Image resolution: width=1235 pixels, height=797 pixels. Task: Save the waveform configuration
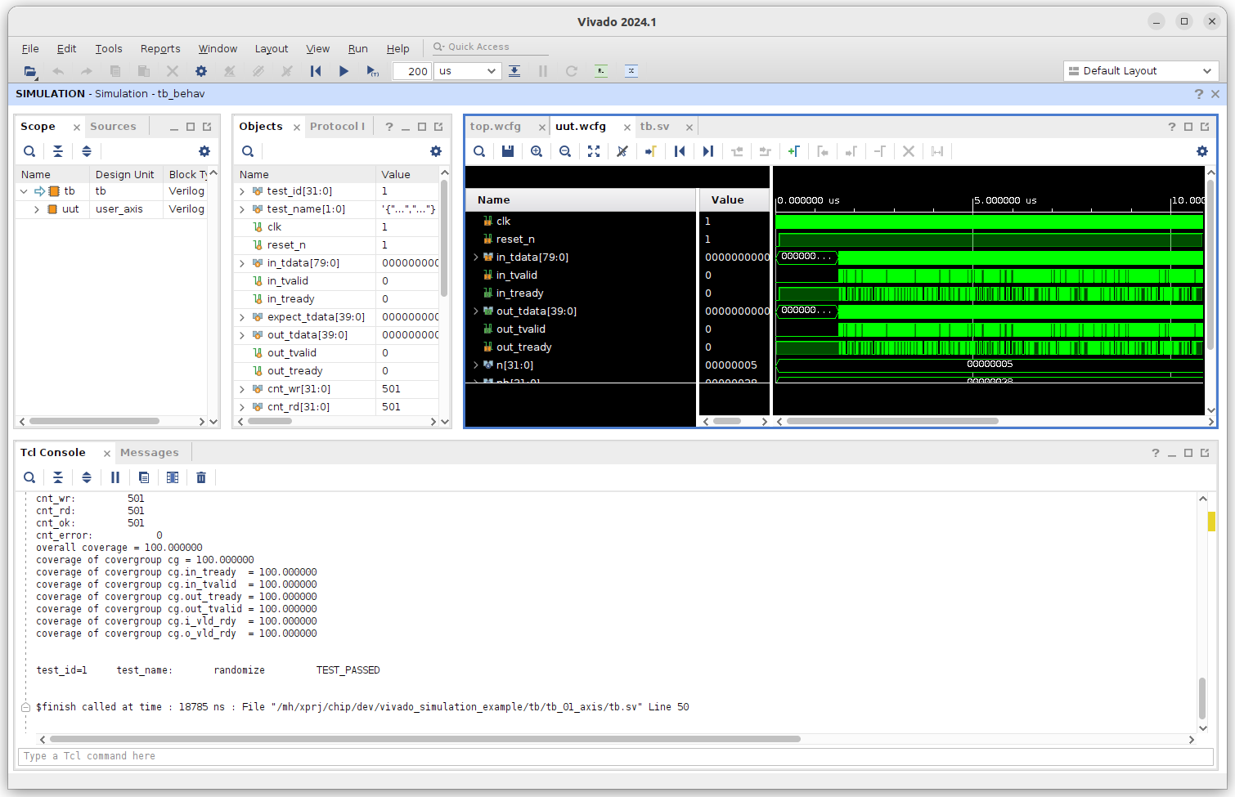pyautogui.click(x=508, y=151)
